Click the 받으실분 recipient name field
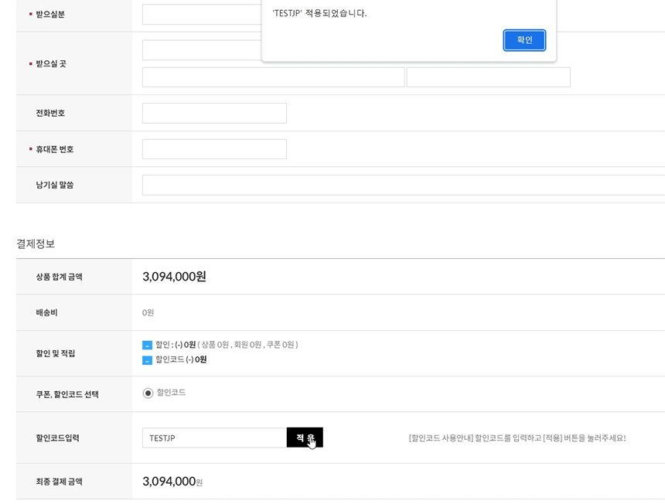 (201, 15)
